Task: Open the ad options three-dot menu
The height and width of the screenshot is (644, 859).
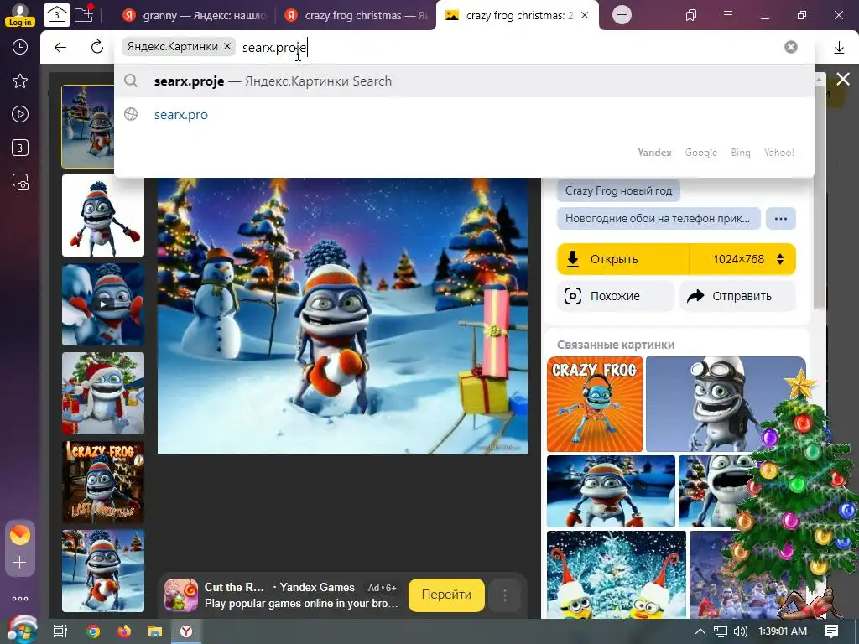Action: 504,595
